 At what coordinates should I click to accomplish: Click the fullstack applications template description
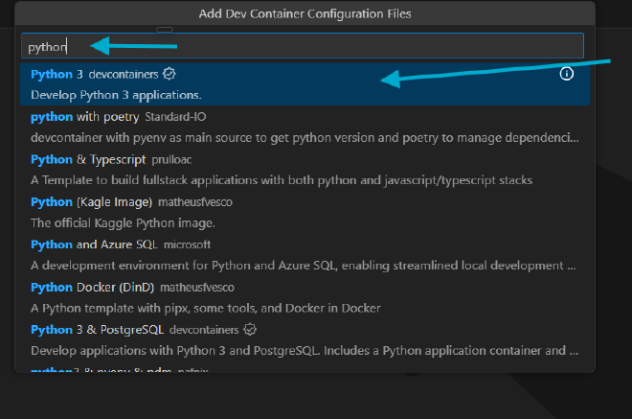click(282, 180)
